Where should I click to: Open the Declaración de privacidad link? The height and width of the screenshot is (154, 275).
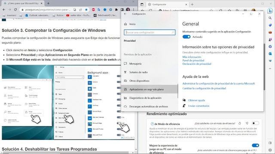tap(197, 64)
